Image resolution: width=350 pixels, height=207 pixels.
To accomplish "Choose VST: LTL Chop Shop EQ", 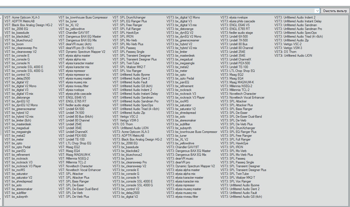I will (x=75, y=143).
